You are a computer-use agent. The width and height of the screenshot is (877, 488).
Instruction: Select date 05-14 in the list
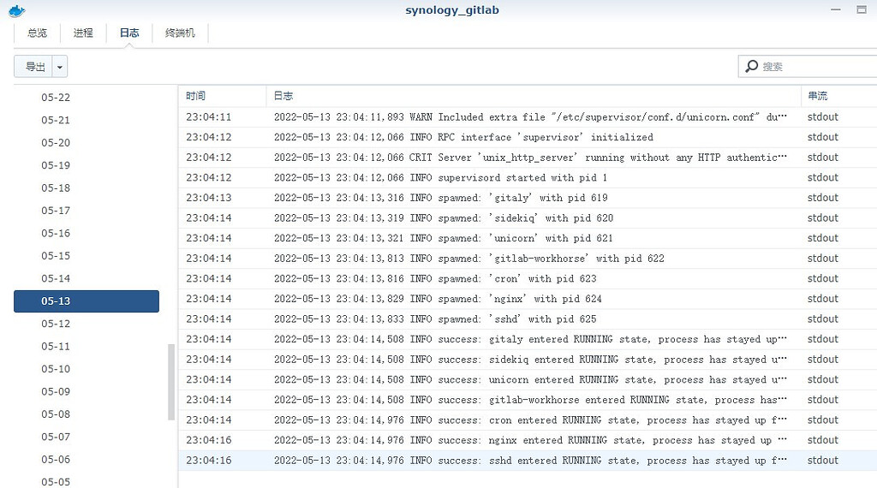(x=87, y=278)
